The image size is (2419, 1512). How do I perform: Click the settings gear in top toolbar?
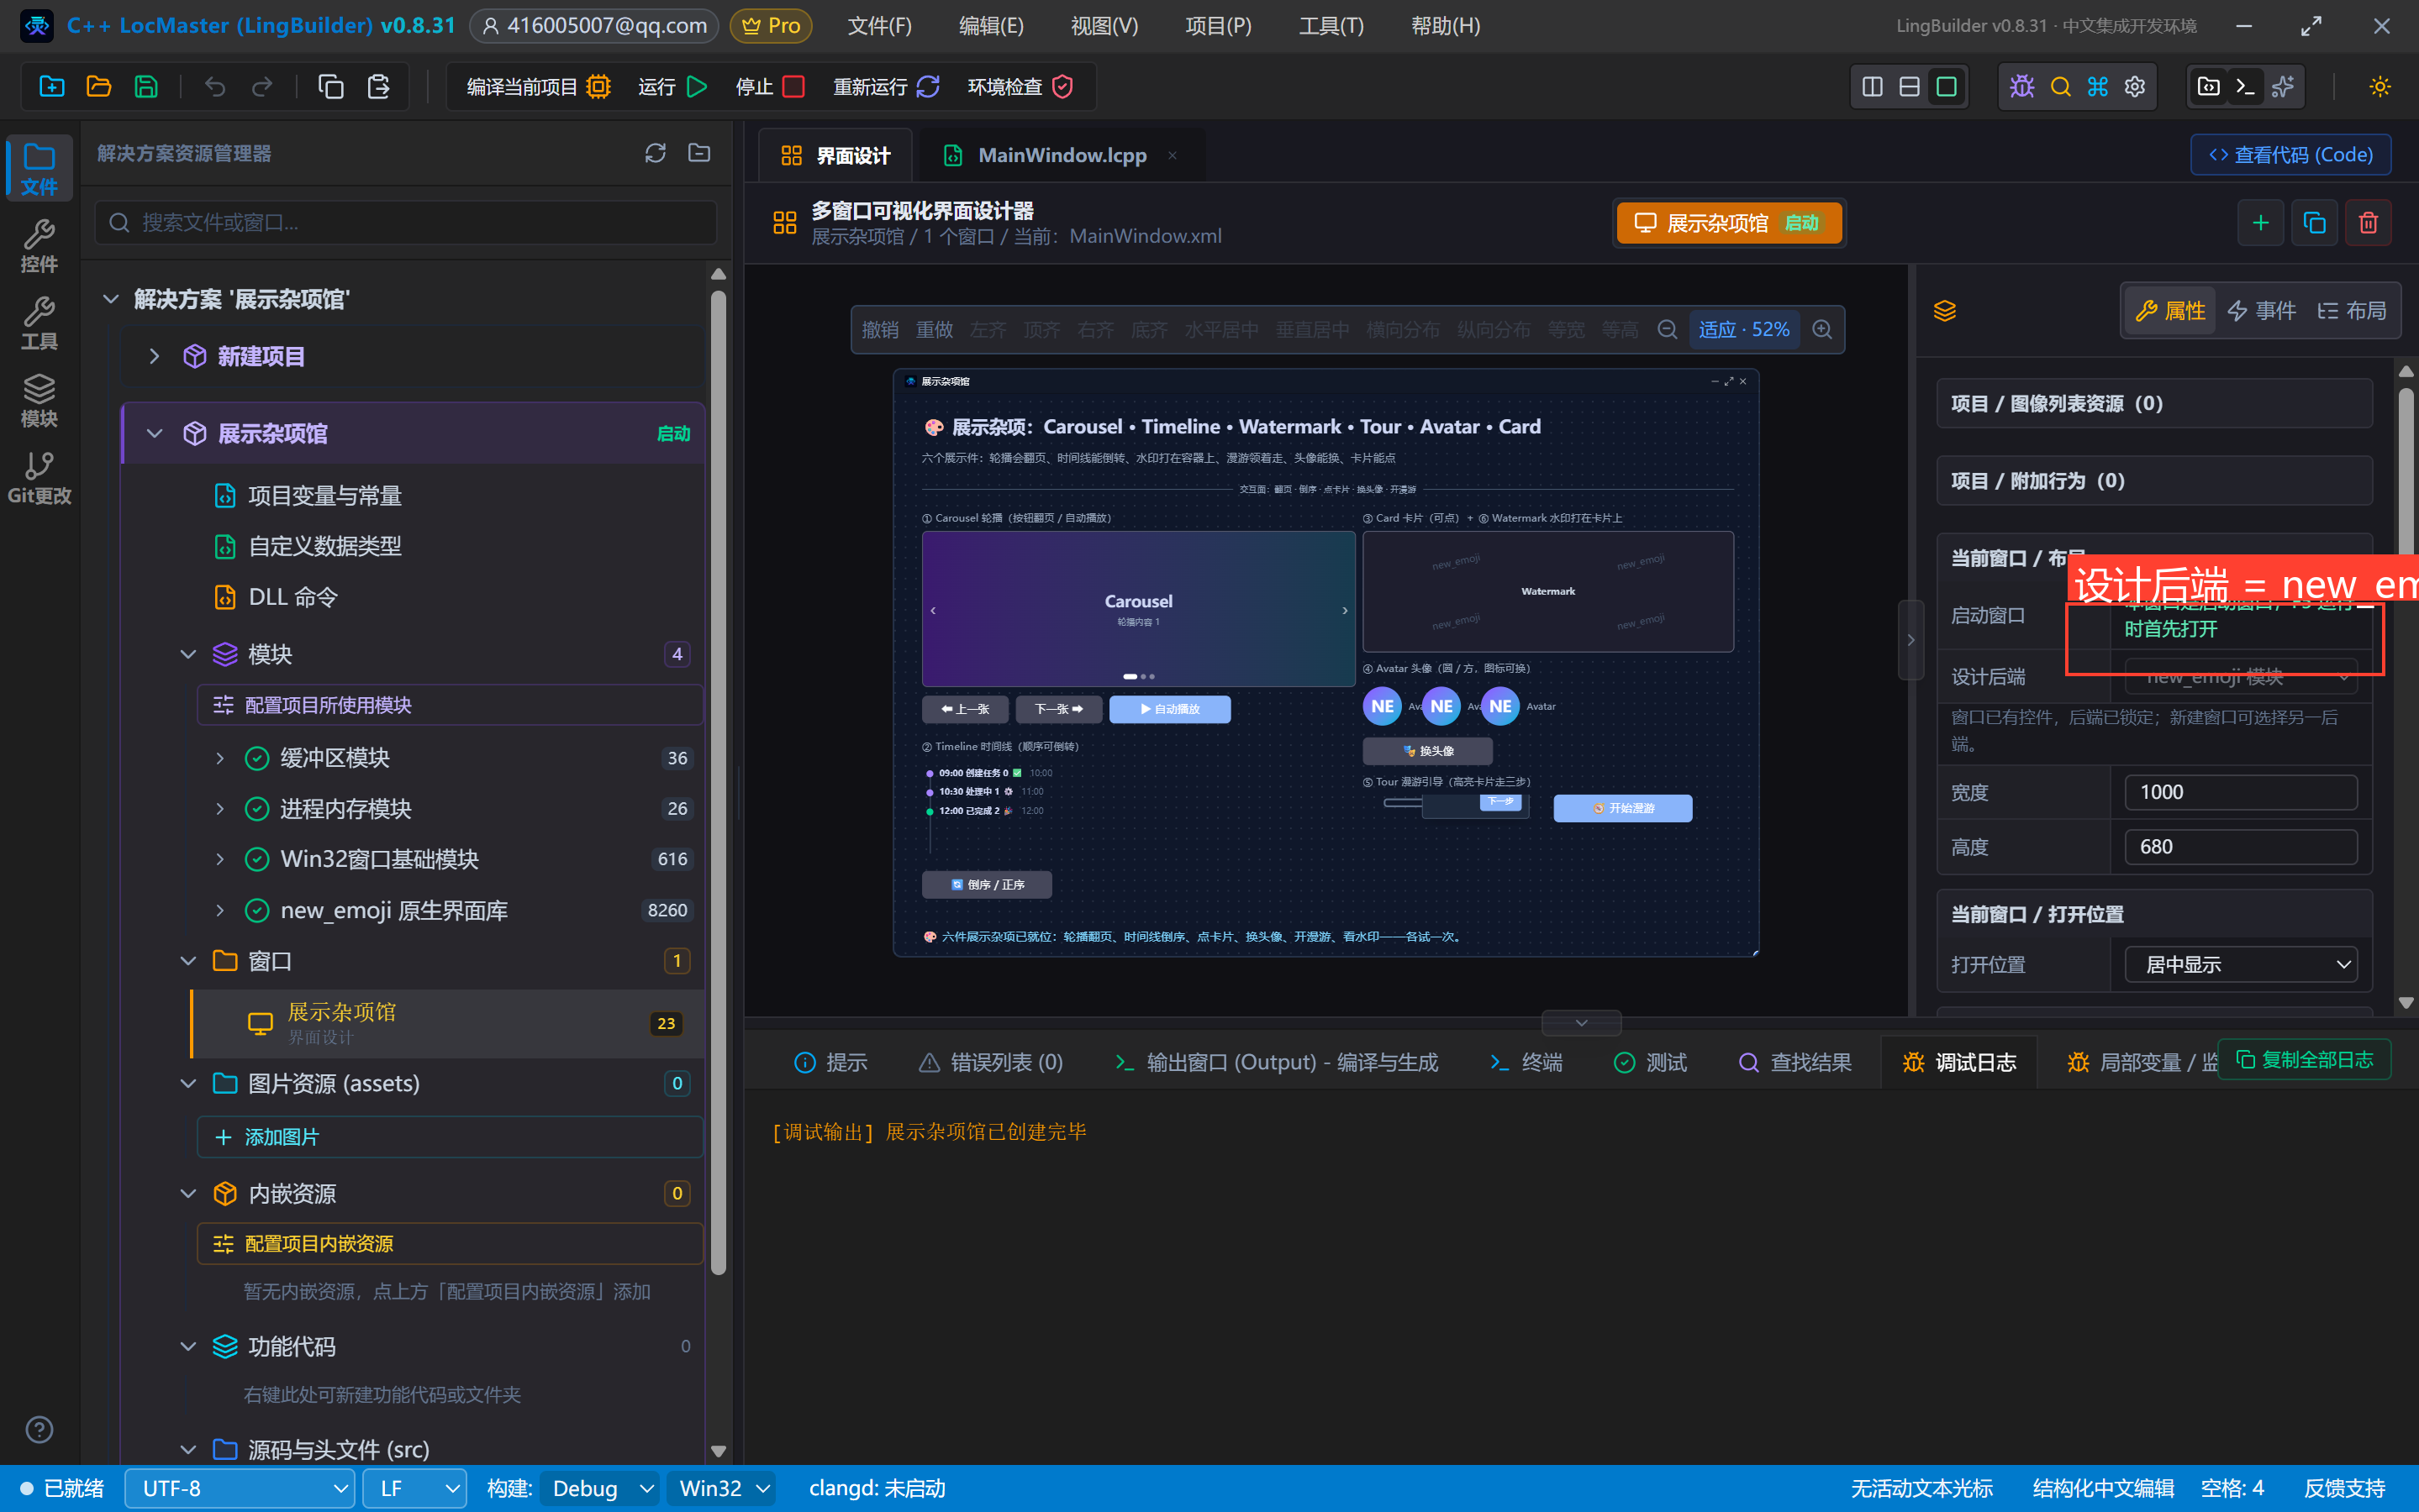pos(2135,87)
